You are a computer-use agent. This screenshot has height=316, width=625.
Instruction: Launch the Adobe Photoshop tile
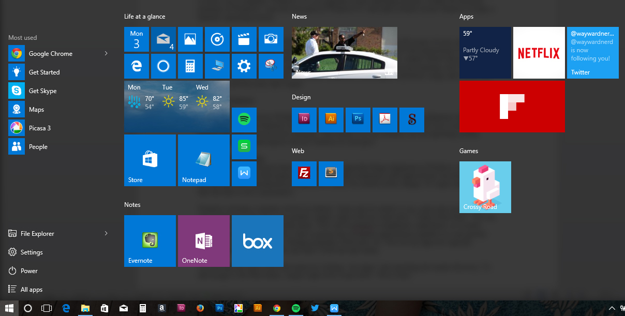tap(358, 120)
